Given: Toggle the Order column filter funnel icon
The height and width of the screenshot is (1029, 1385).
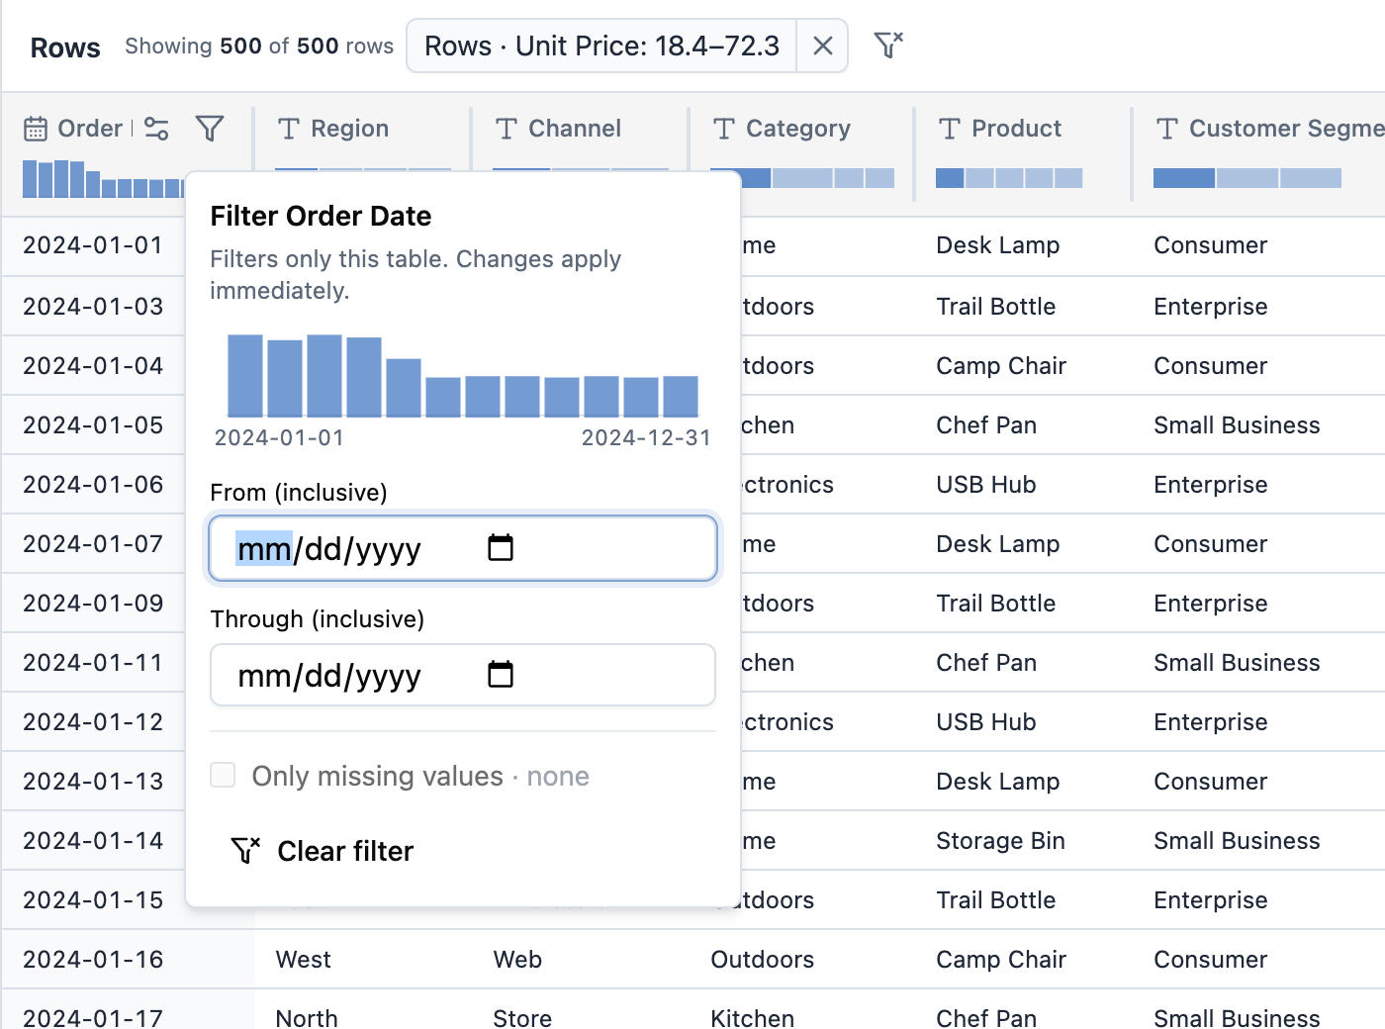Looking at the screenshot, I should 210,129.
